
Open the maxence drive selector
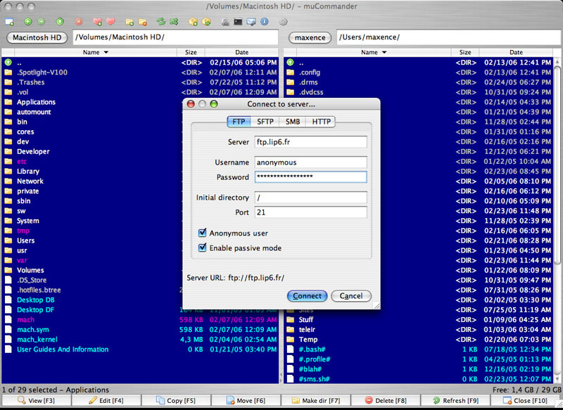tap(310, 38)
